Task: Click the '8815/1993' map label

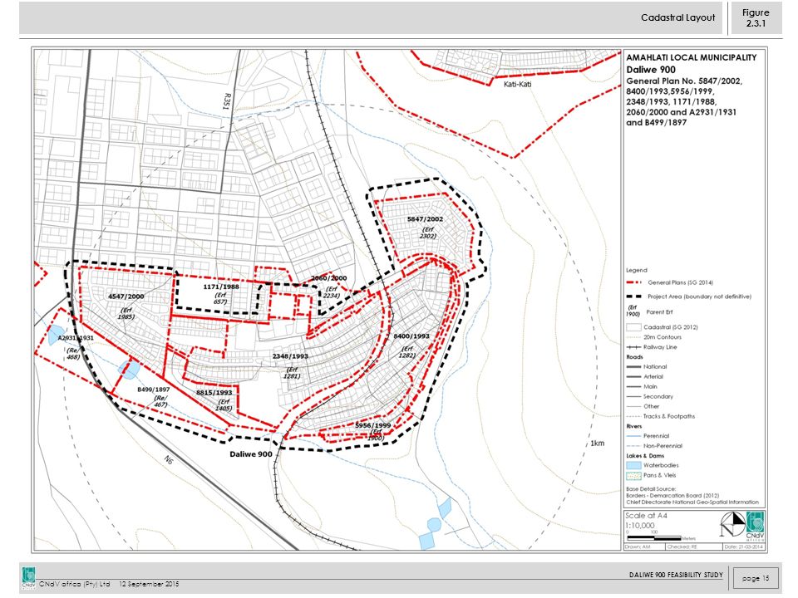Action: (214, 393)
